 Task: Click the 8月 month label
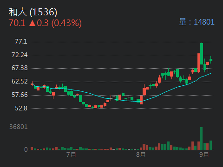[141, 154]
